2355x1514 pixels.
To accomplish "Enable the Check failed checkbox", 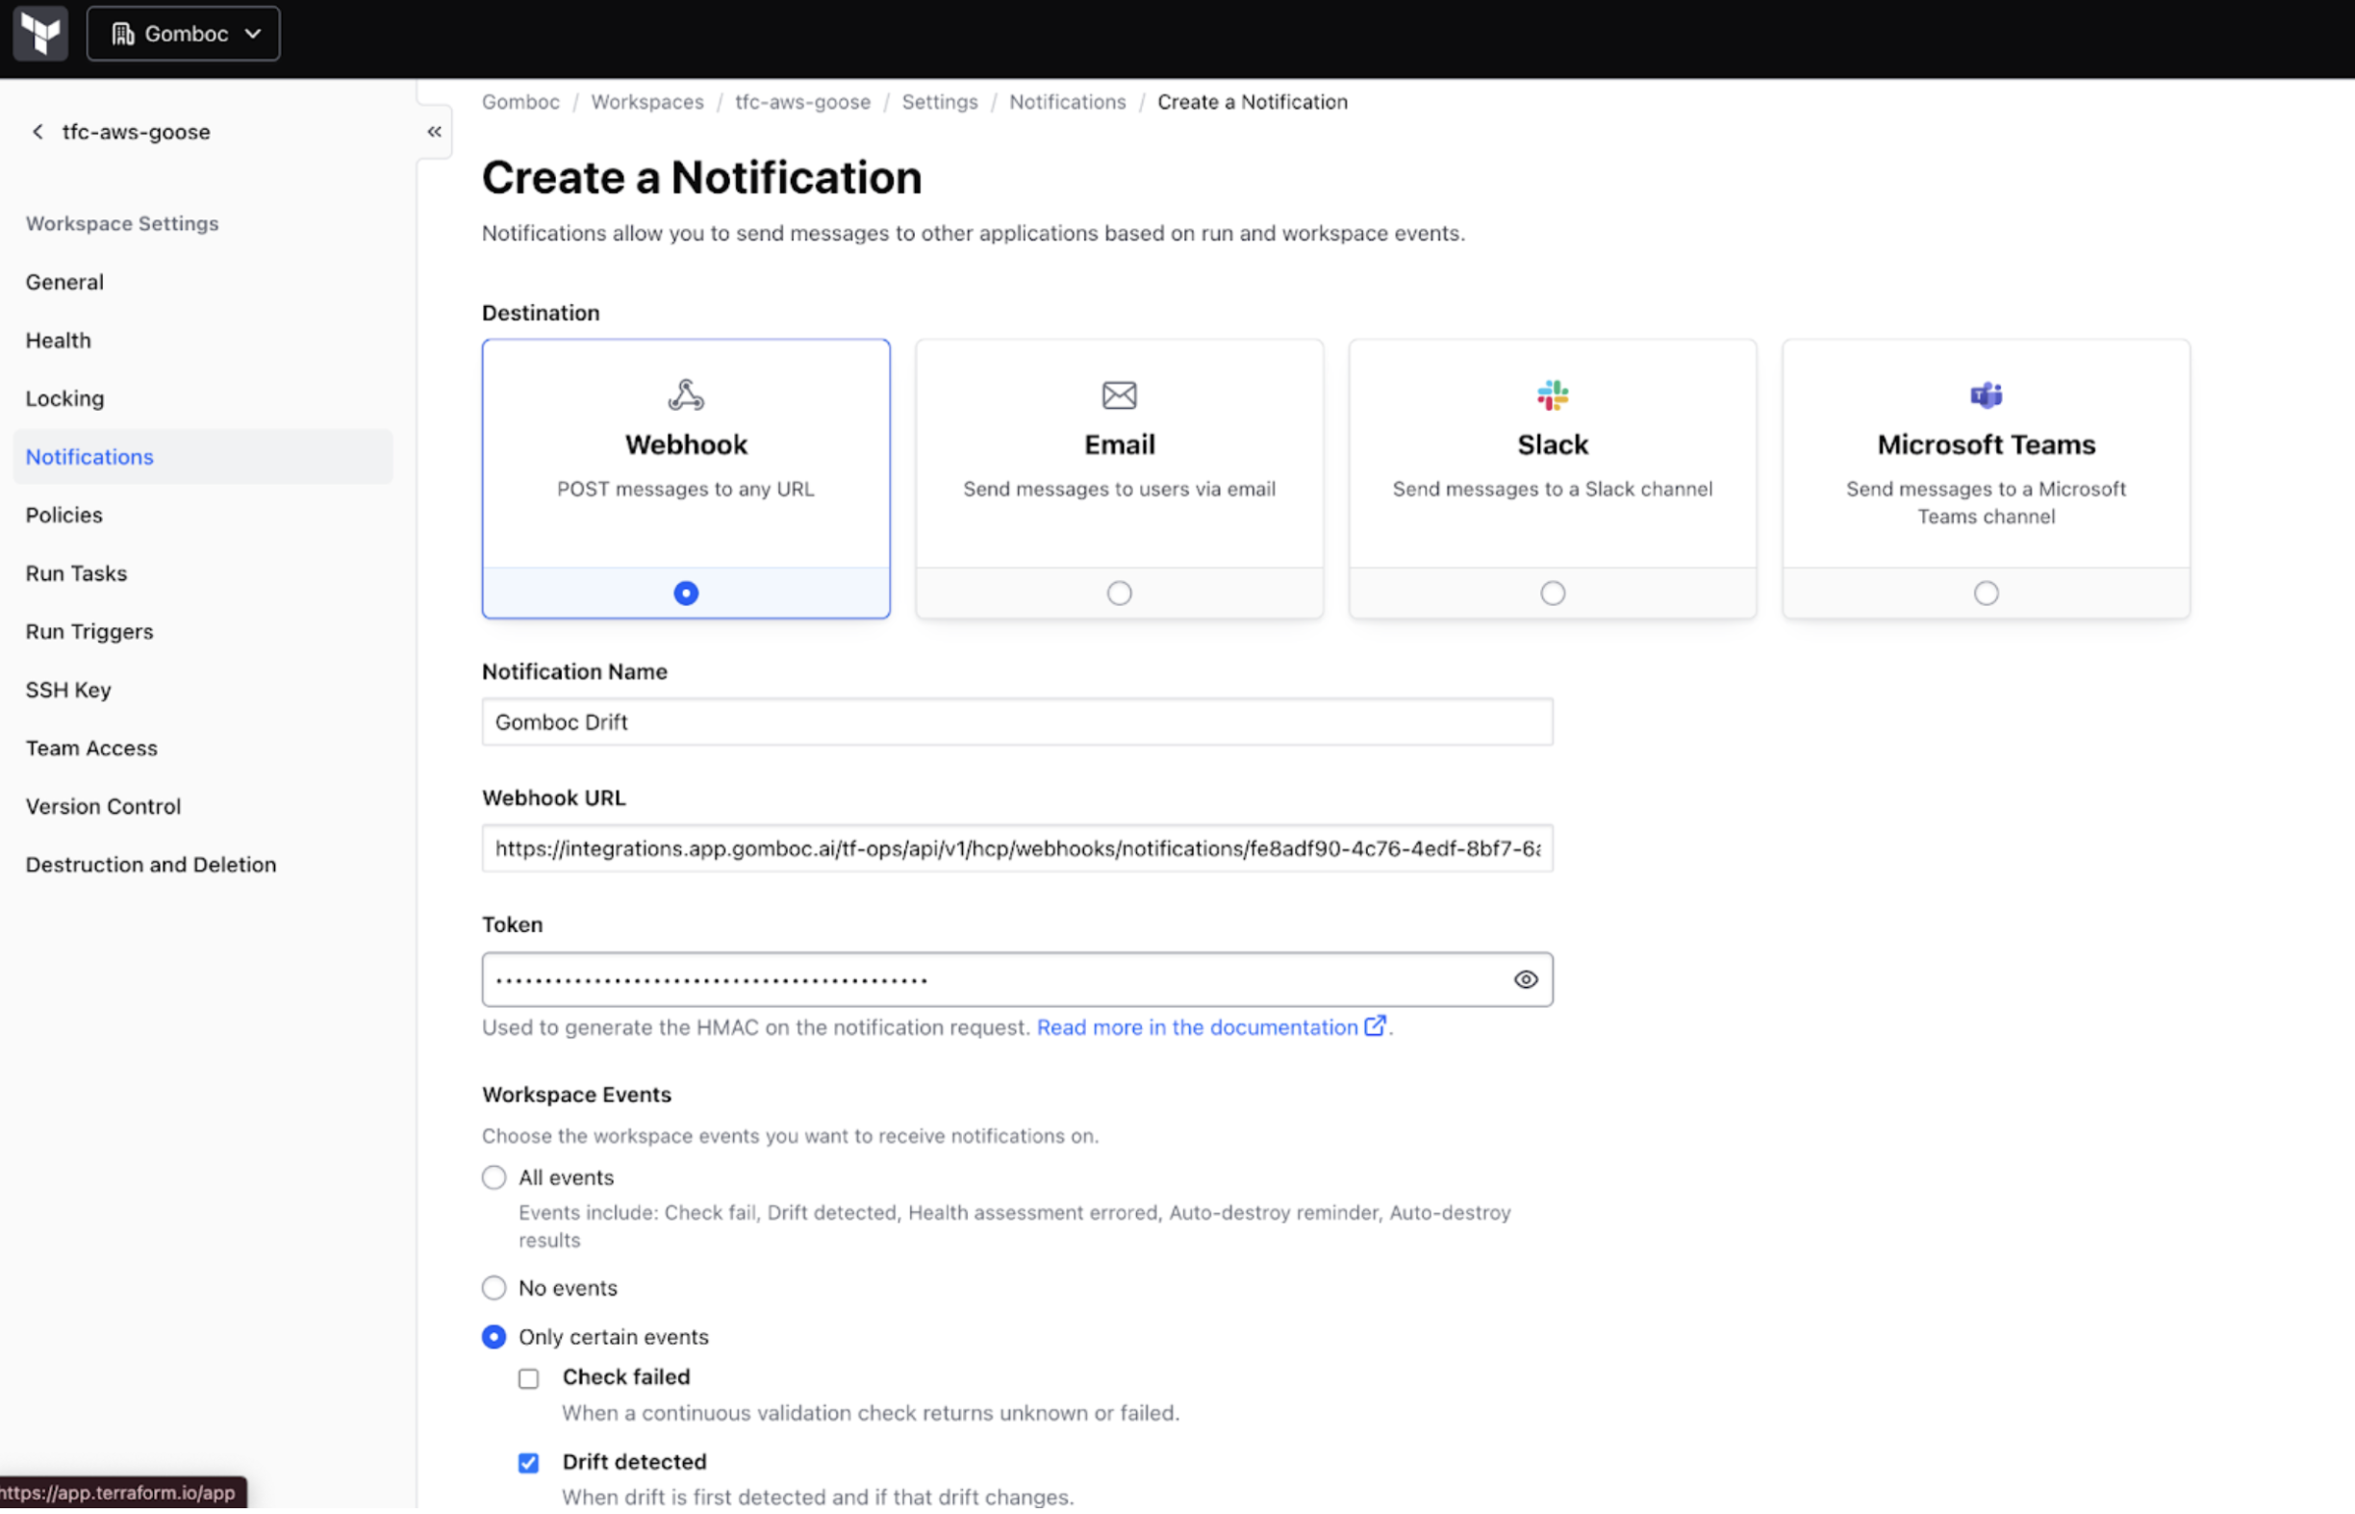I will [x=529, y=1379].
